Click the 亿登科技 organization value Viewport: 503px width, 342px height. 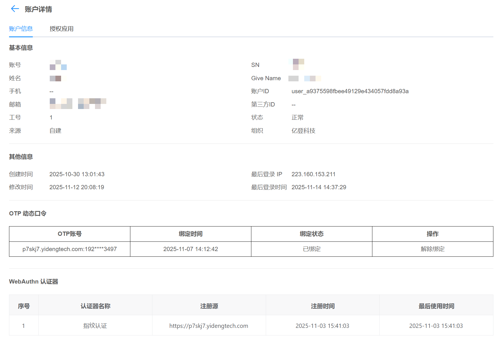303,131
